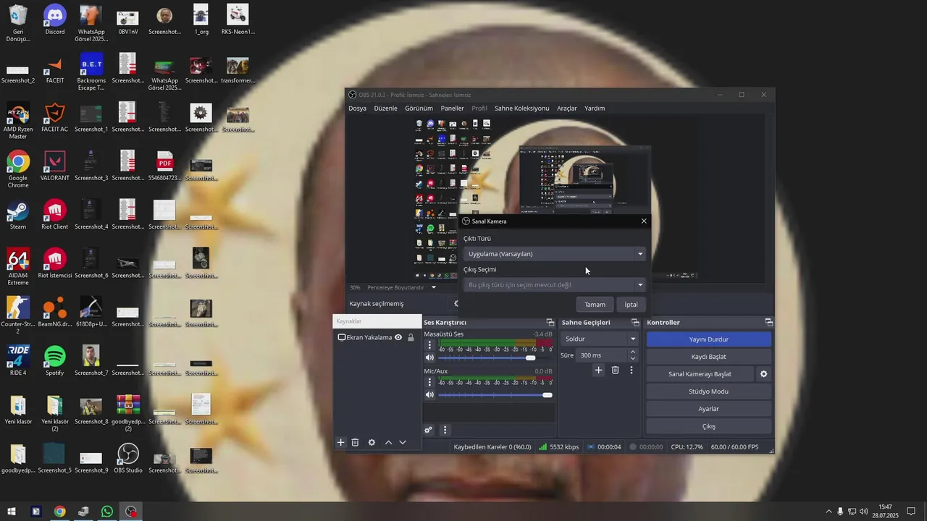The height and width of the screenshot is (521, 927).
Task: Open AIDA64 Extreme desktop icon
Action: (x=18, y=266)
